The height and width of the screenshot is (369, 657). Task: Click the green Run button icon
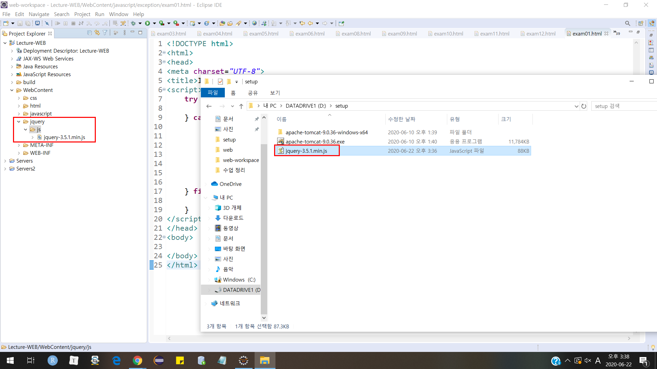pos(147,23)
